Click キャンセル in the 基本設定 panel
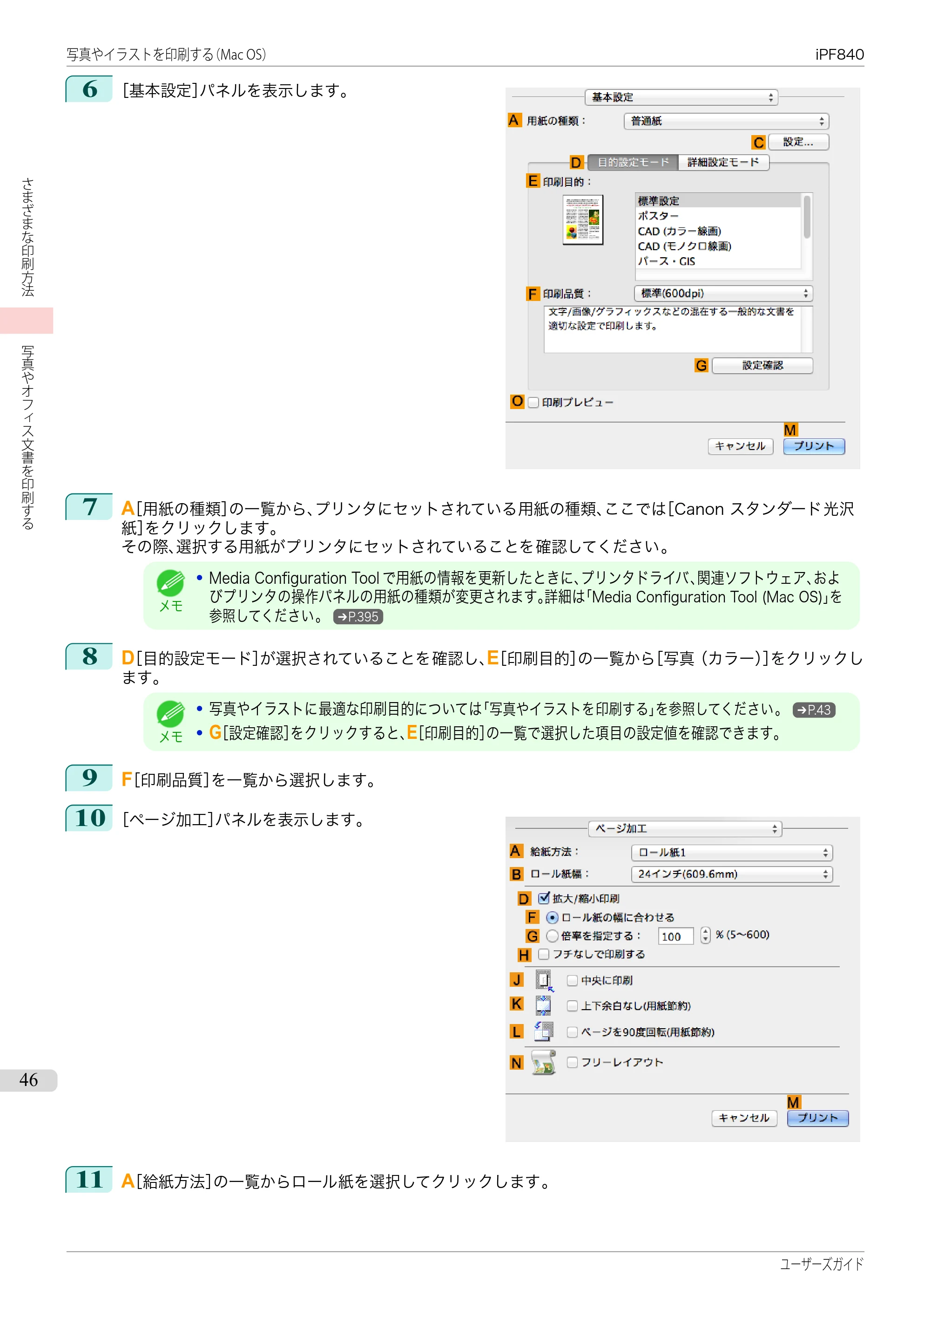The width and height of the screenshot is (931, 1318). (740, 446)
